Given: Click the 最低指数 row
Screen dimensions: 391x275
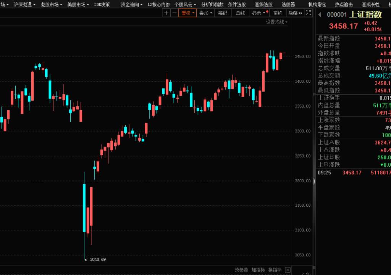Looking at the screenshot, I should click(353, 90).
